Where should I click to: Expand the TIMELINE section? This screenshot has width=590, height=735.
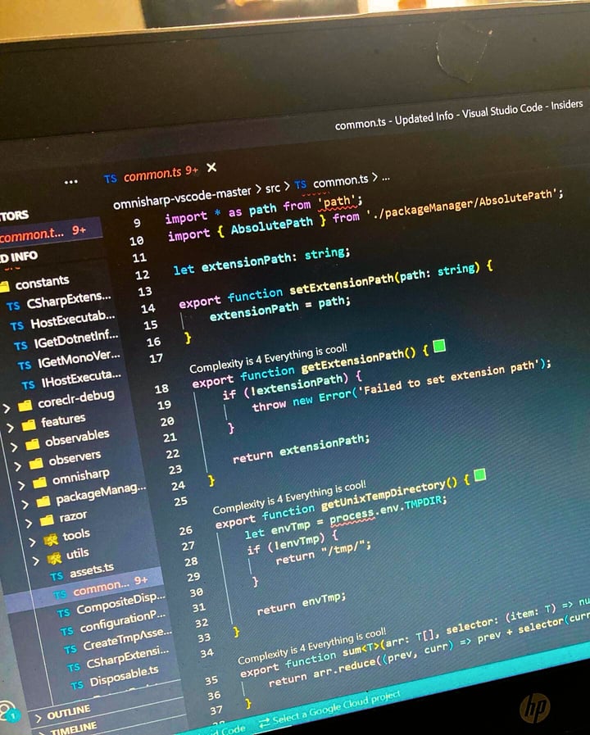tap(41, 729)
